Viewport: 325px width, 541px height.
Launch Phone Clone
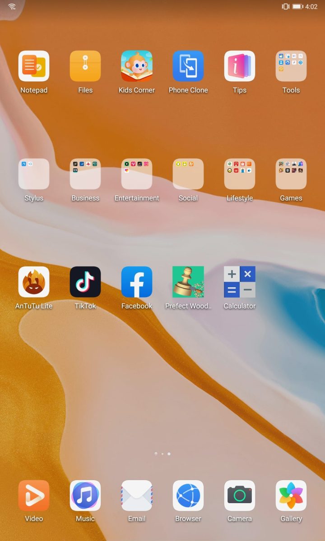188,66
